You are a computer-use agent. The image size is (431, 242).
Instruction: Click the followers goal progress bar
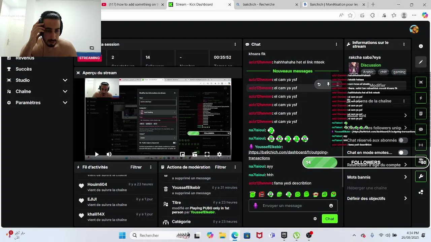pos(365,162)
